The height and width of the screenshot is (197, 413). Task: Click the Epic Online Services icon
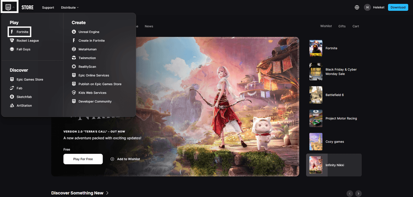point(74,75)
